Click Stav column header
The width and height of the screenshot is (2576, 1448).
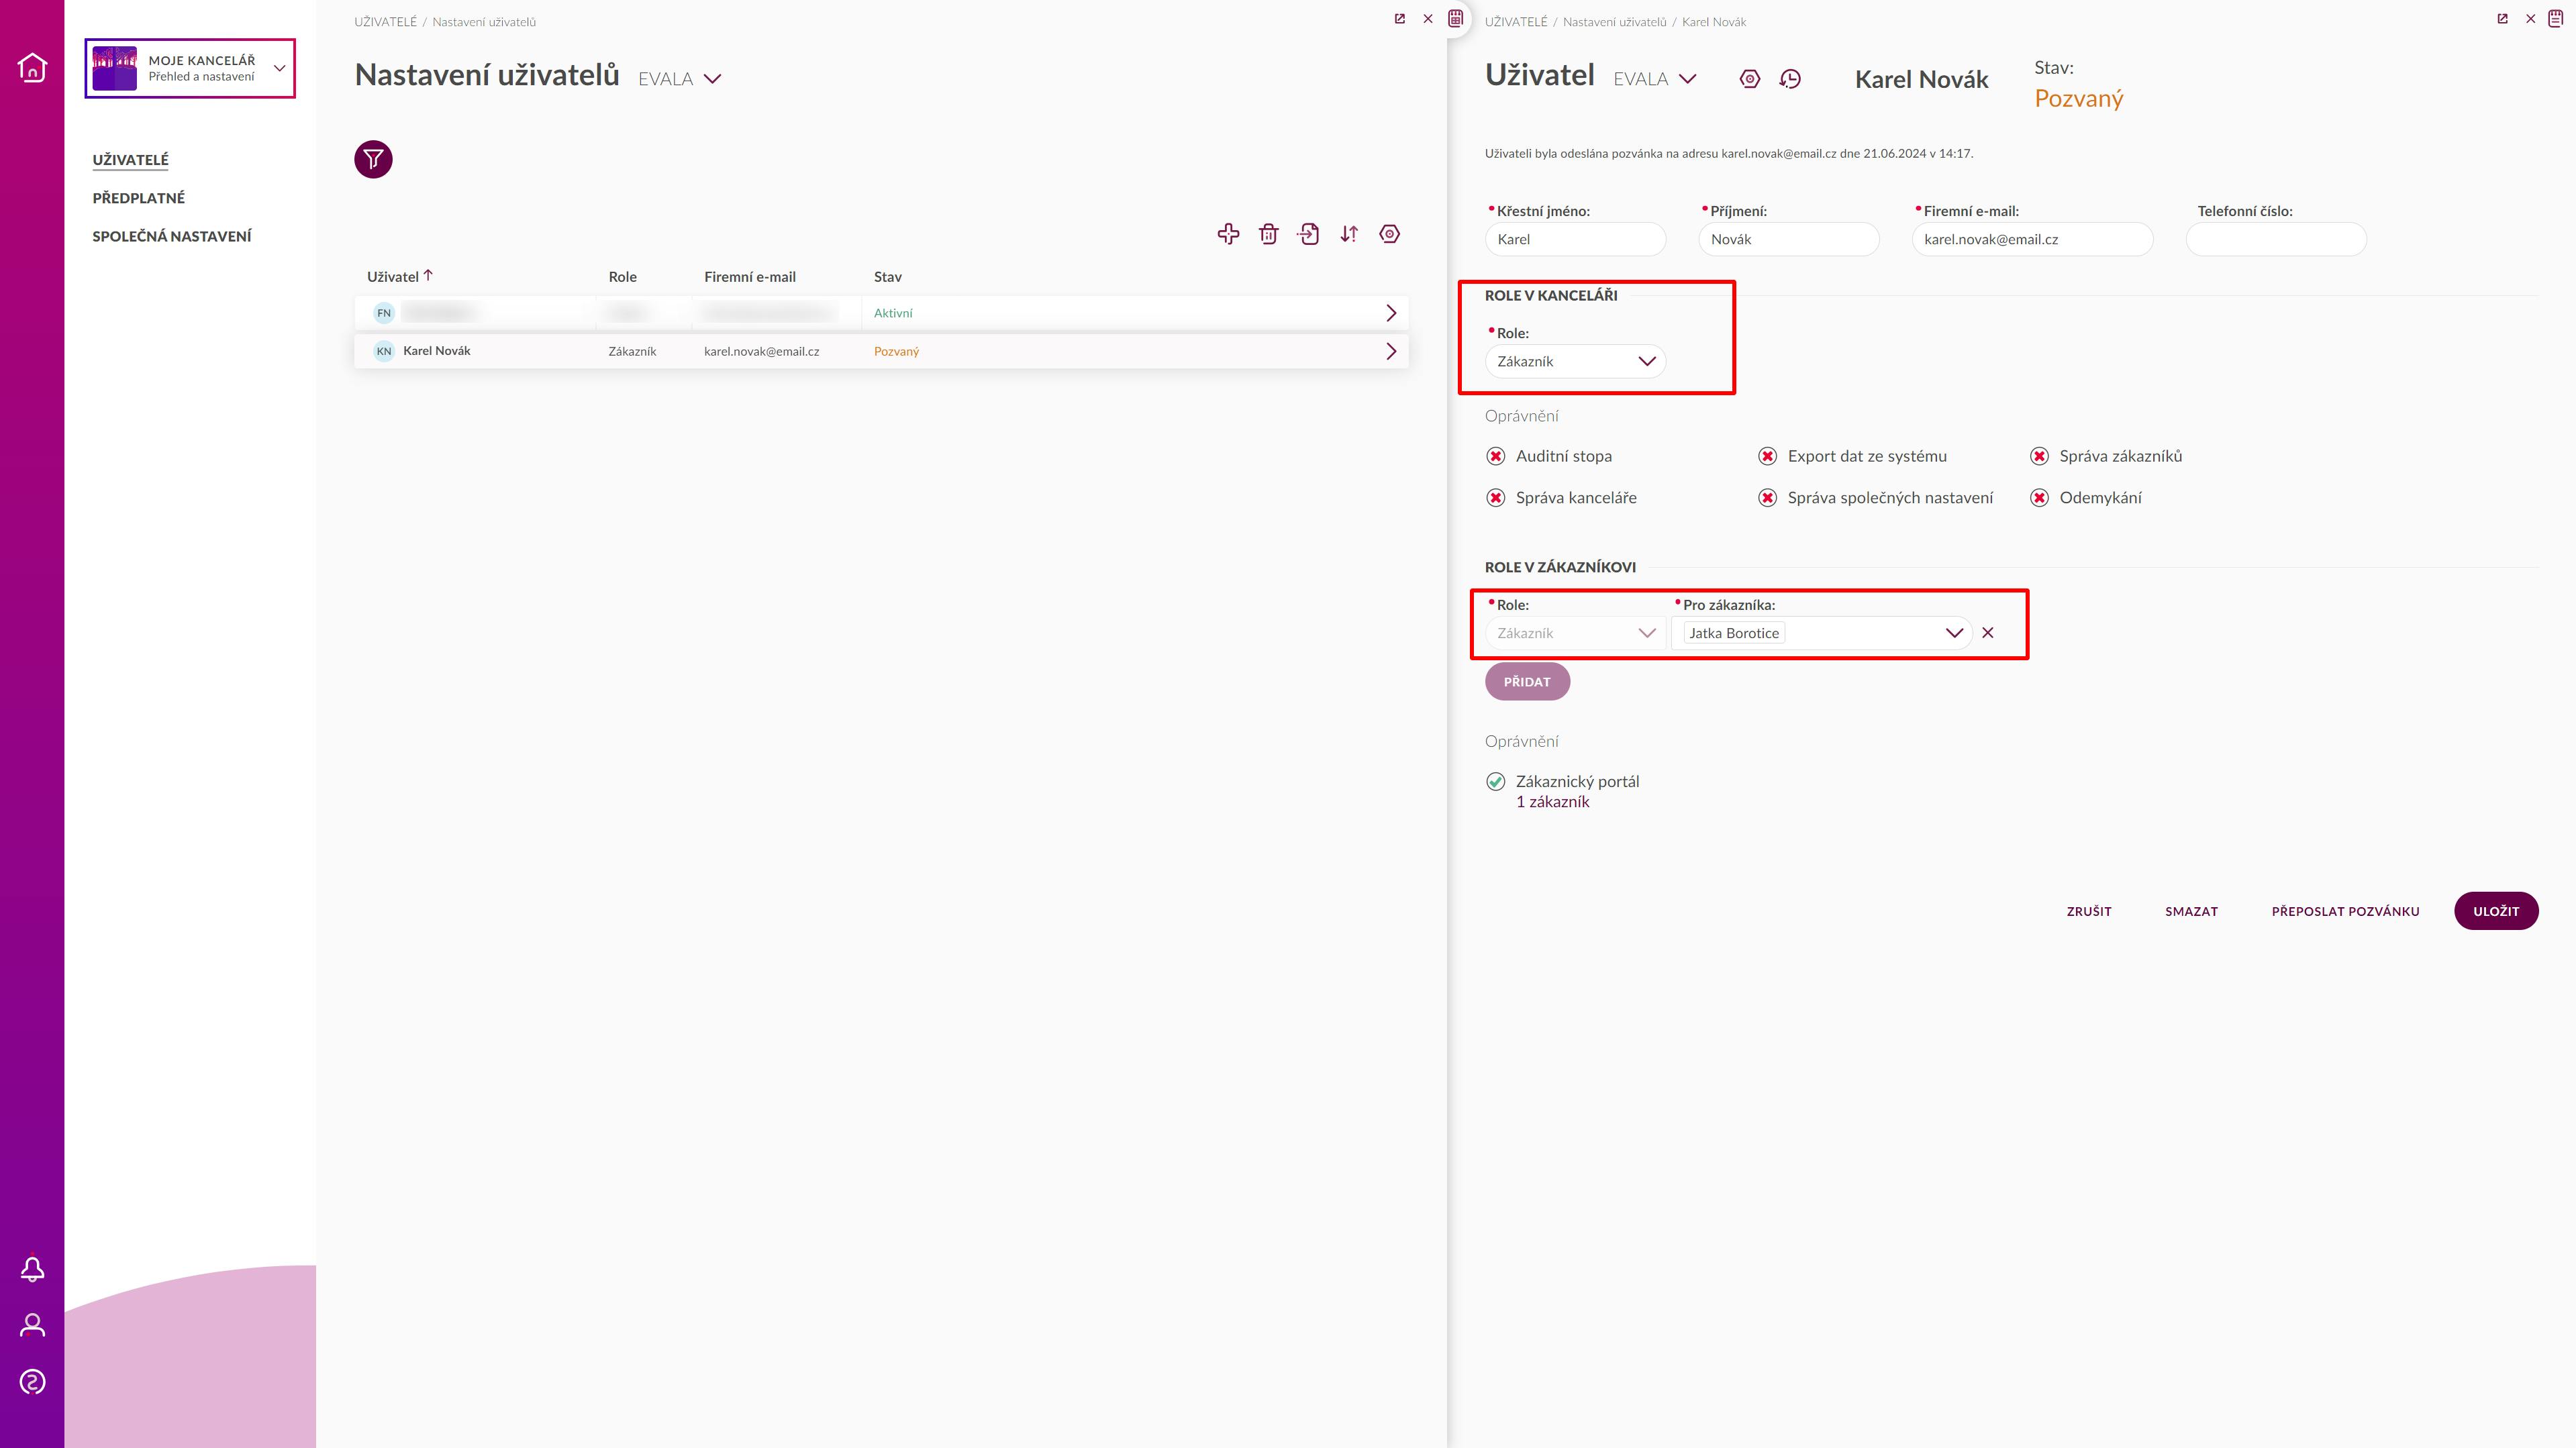(x=888, y=277)
